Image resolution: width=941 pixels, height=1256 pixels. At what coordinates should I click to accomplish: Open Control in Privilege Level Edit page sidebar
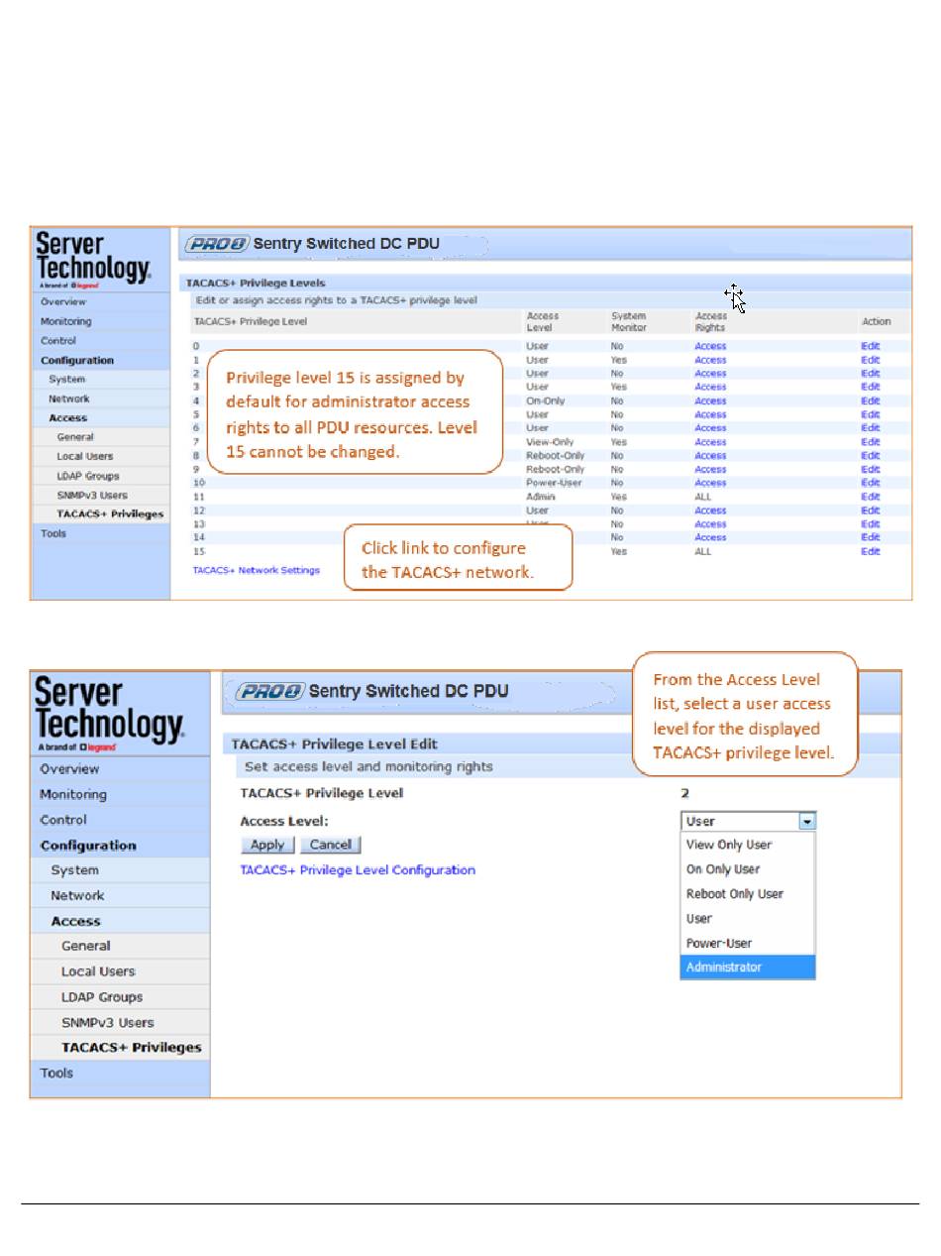pyautogui.click(x=63, y=820)
